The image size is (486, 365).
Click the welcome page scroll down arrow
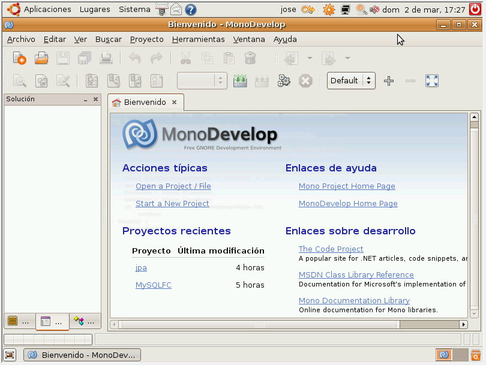pyautogui.click(x=474, y=314)
